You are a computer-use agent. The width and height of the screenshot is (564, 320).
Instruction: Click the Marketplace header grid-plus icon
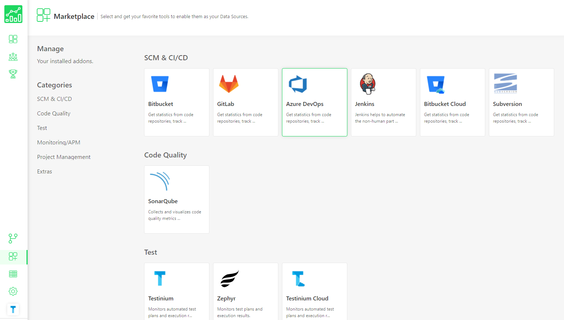click(44, 15)
